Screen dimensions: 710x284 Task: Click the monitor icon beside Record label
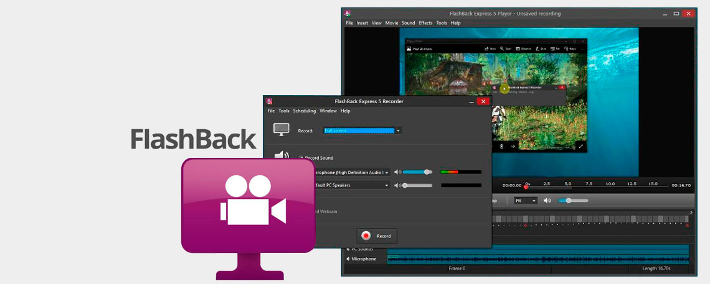point(281,130)
